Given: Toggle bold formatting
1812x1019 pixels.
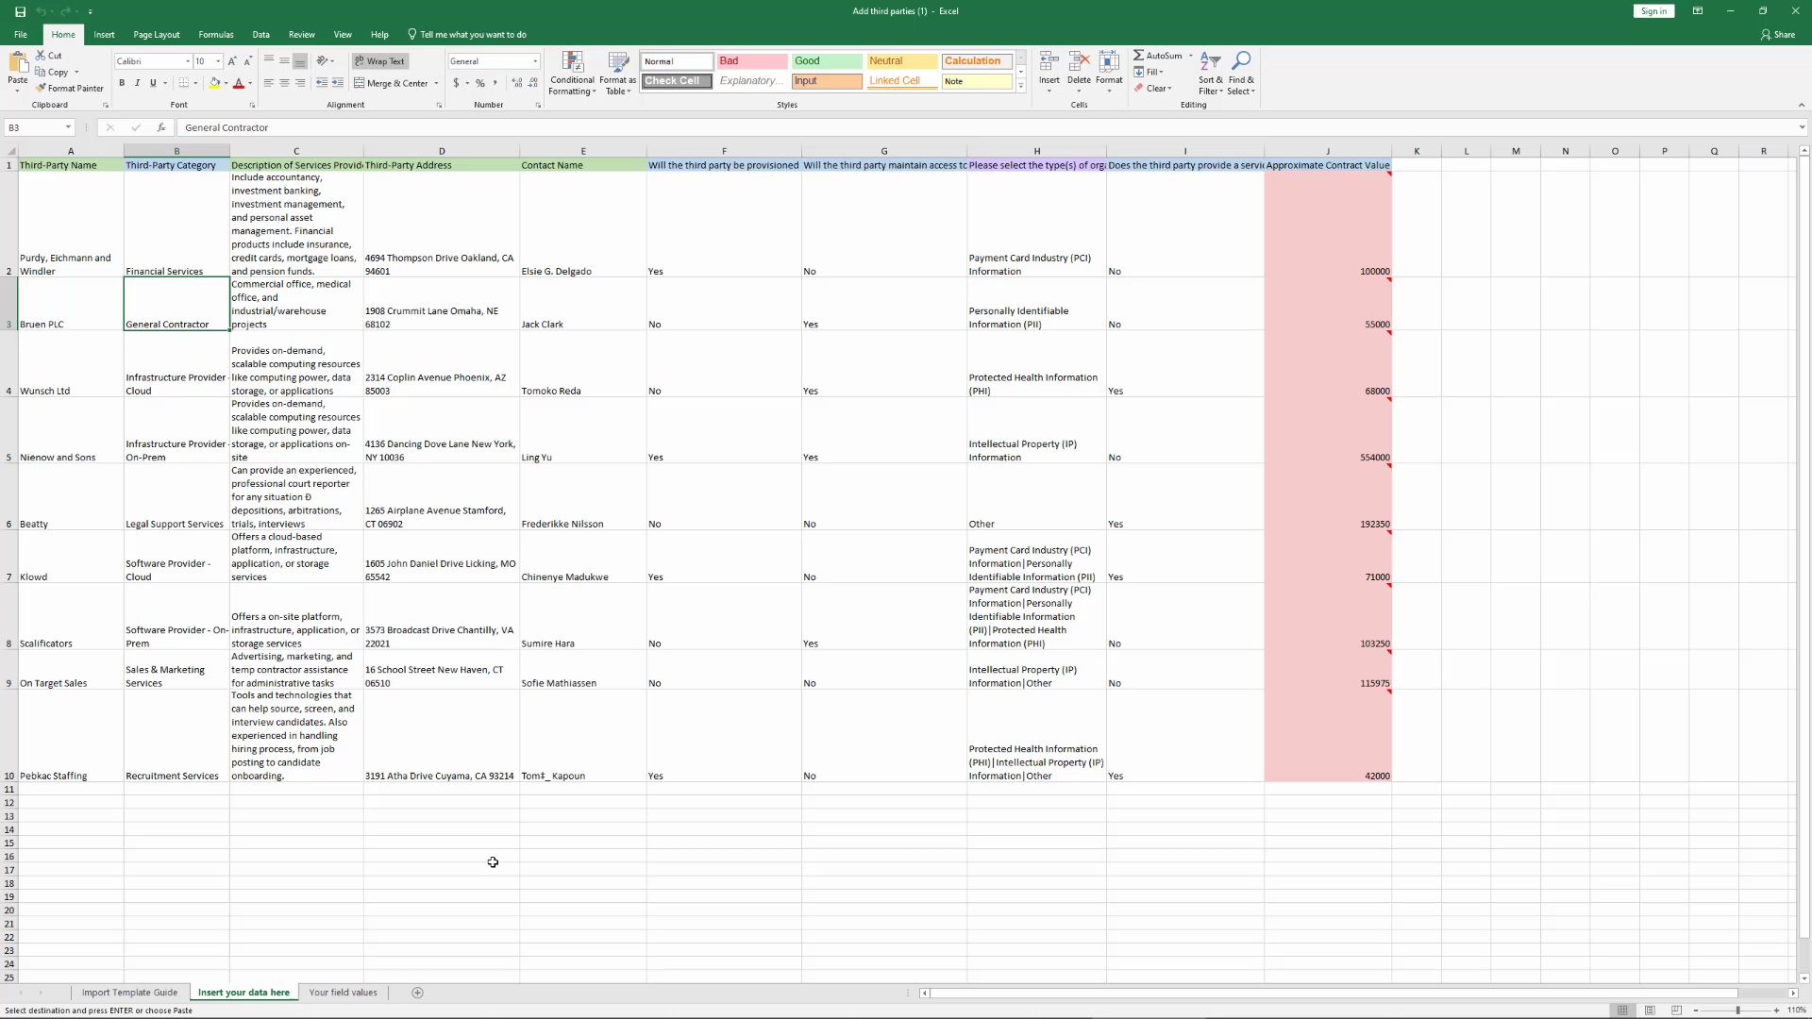Looking at the screenshot, I should [x=122, y=82].
